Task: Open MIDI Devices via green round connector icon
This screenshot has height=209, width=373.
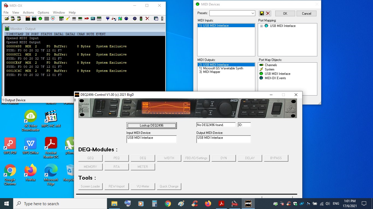Action: click(x=40, y=19)
